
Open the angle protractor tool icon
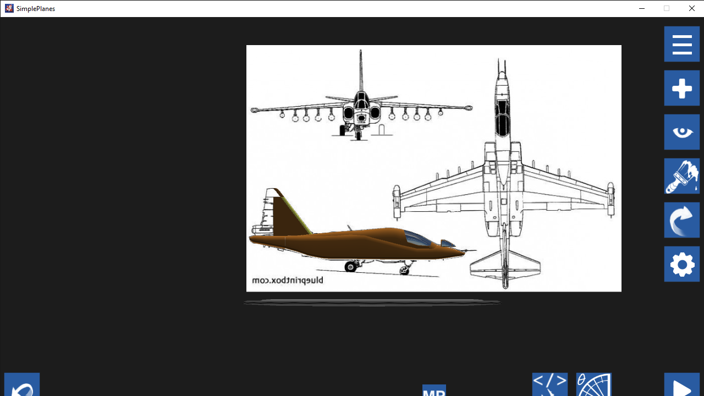[x=594, y=385]
